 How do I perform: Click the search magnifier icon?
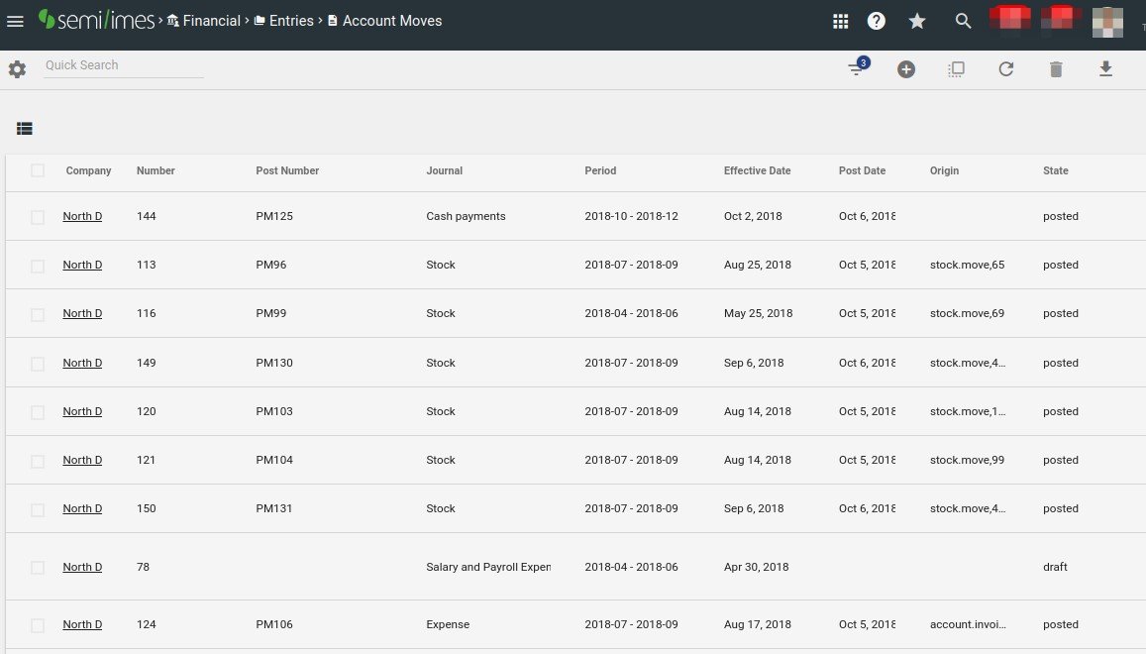964,21
